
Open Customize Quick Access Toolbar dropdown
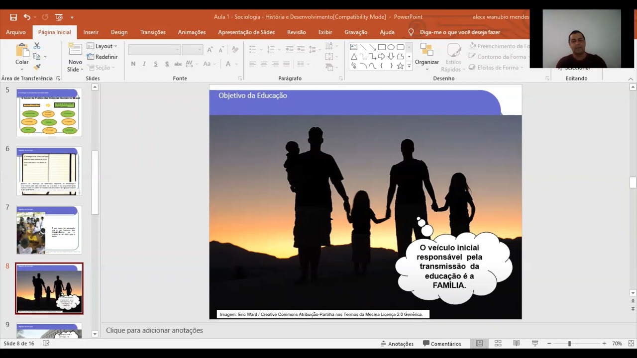[72, 17]
